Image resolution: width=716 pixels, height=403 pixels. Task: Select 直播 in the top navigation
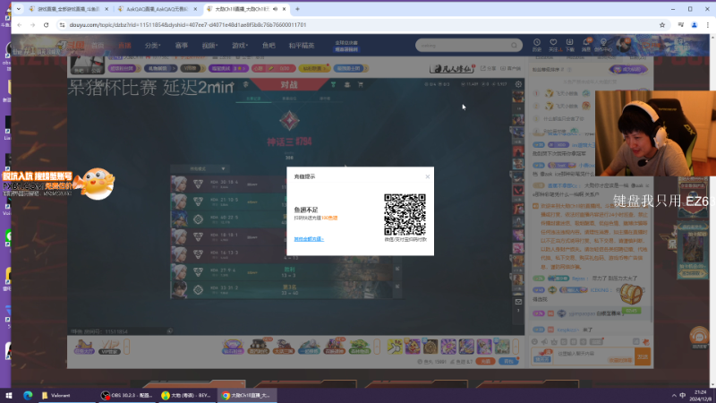(x=124, y=46)
